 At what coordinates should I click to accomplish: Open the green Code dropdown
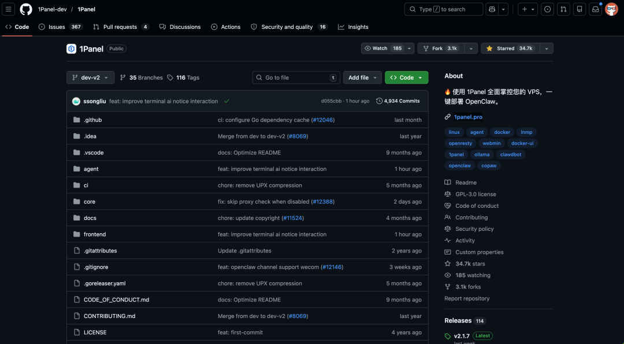coord(406,77)
